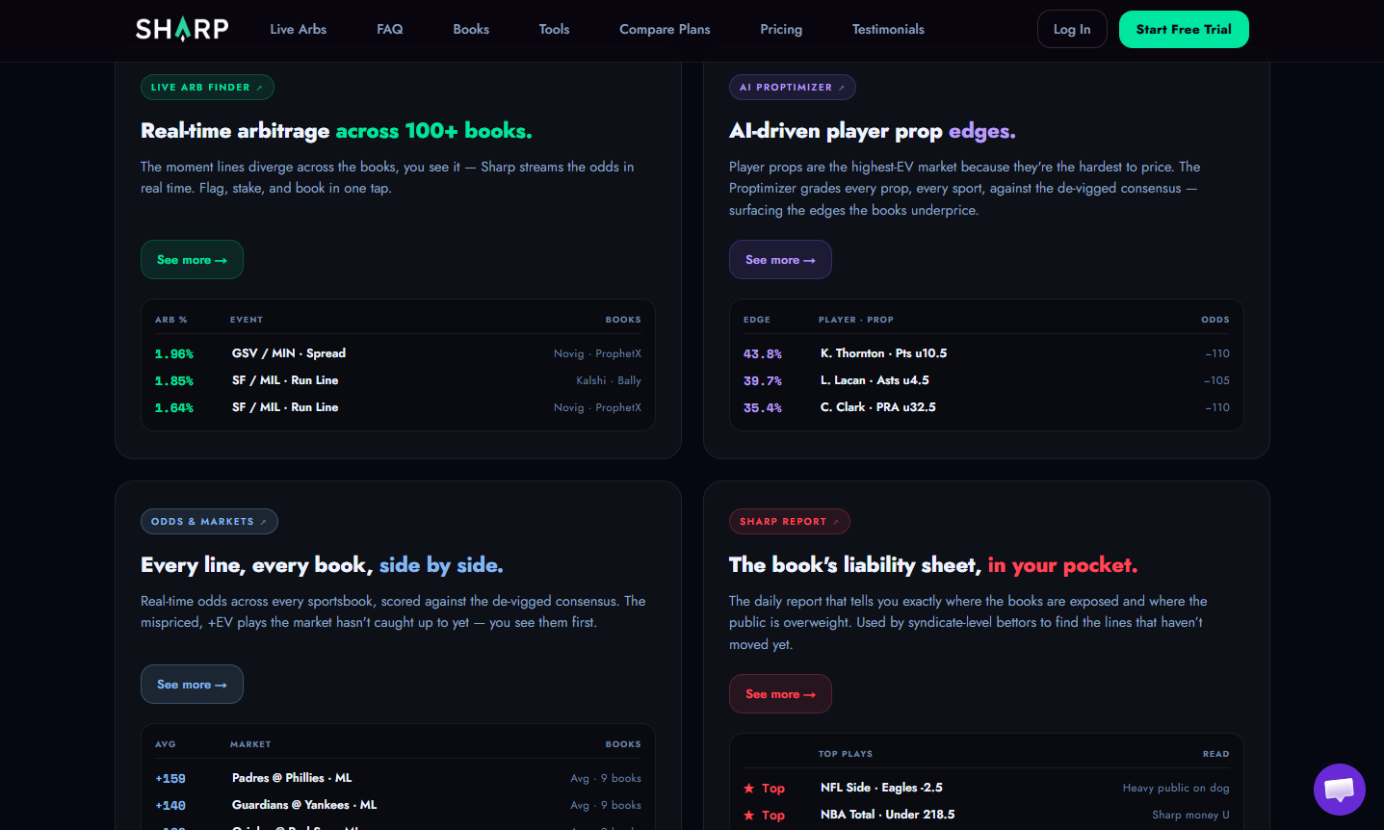The height and width of the screenshot is (830, 1384).
Task: Click See more under Every line, every book
Action: pyautogui.click(x=192, y=685)
